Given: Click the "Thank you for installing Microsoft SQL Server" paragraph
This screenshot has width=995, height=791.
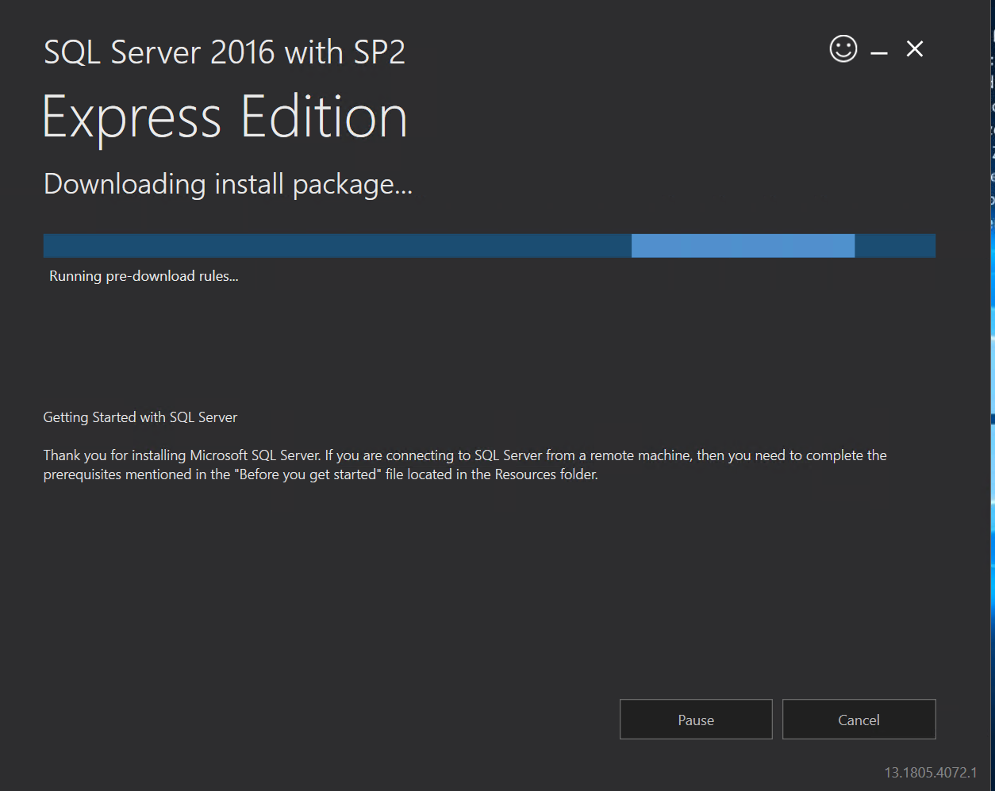Looking at the screenshot, I should 465,465.
